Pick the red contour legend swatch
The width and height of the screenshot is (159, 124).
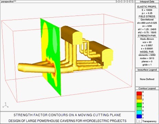139,93
